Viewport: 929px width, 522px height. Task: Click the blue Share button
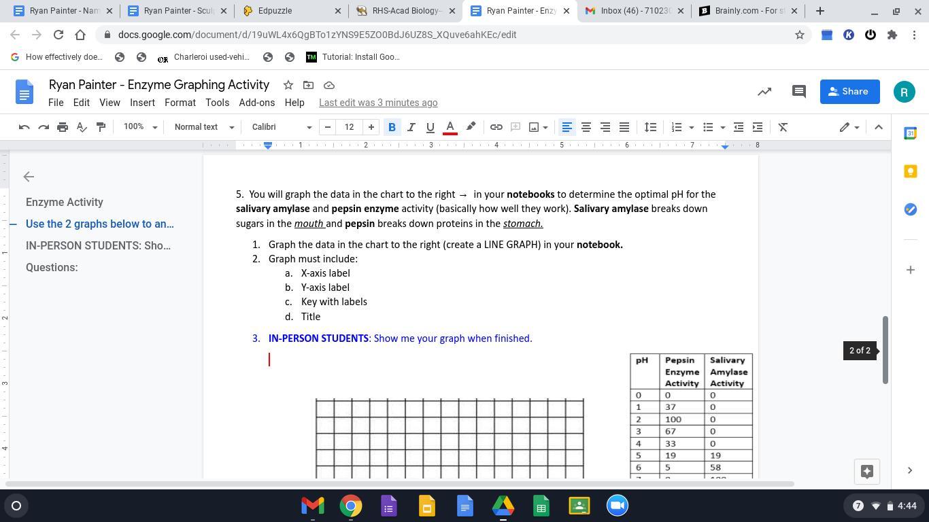tap(850, 92)
